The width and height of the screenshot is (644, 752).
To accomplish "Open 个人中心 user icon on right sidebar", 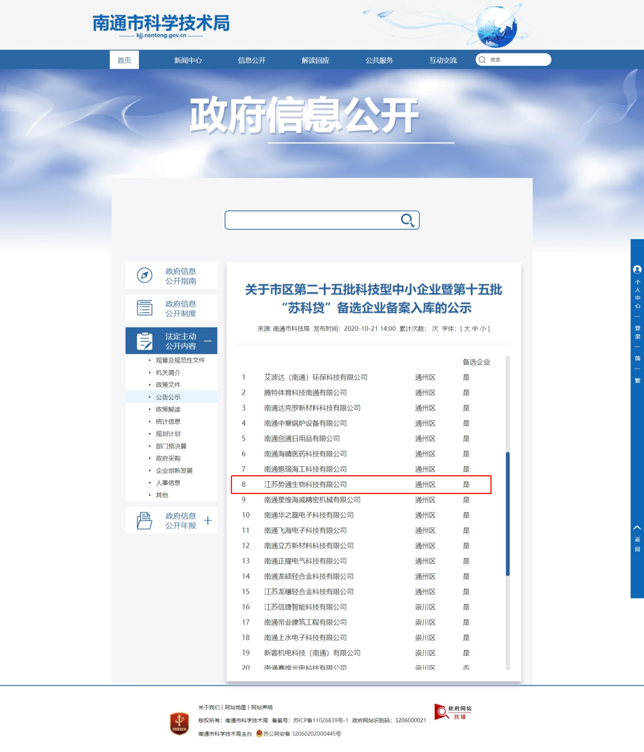I will 637,270.
